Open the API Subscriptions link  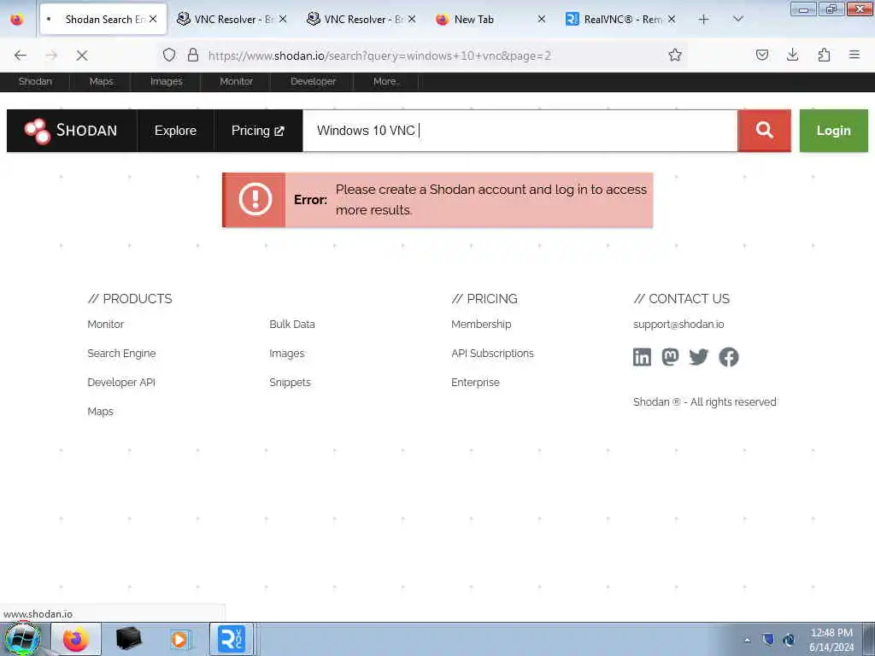(492, 353)
